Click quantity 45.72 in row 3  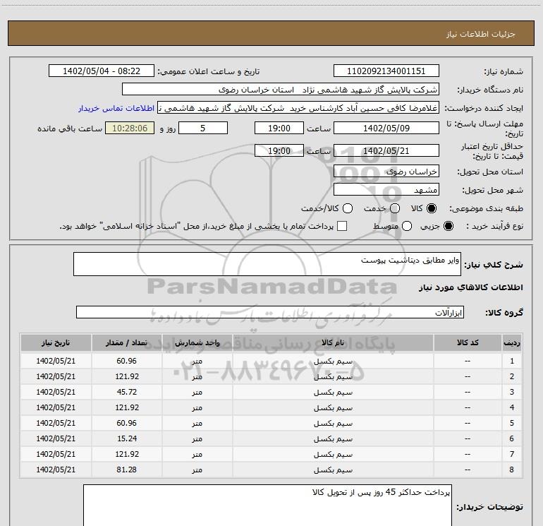pos(127,392)
